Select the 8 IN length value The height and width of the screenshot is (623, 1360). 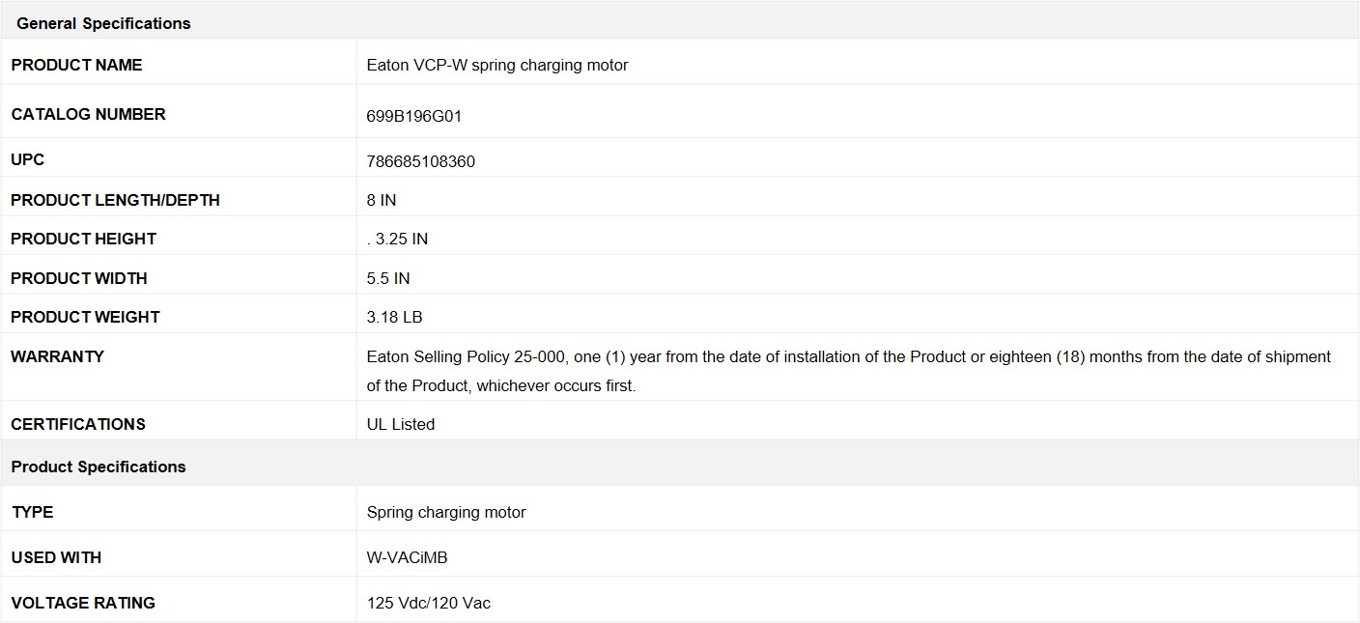tap(382, 200)
